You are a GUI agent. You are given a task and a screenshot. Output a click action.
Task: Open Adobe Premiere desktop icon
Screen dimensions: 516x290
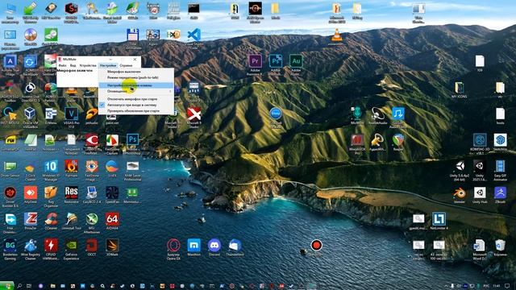[255, 61]
